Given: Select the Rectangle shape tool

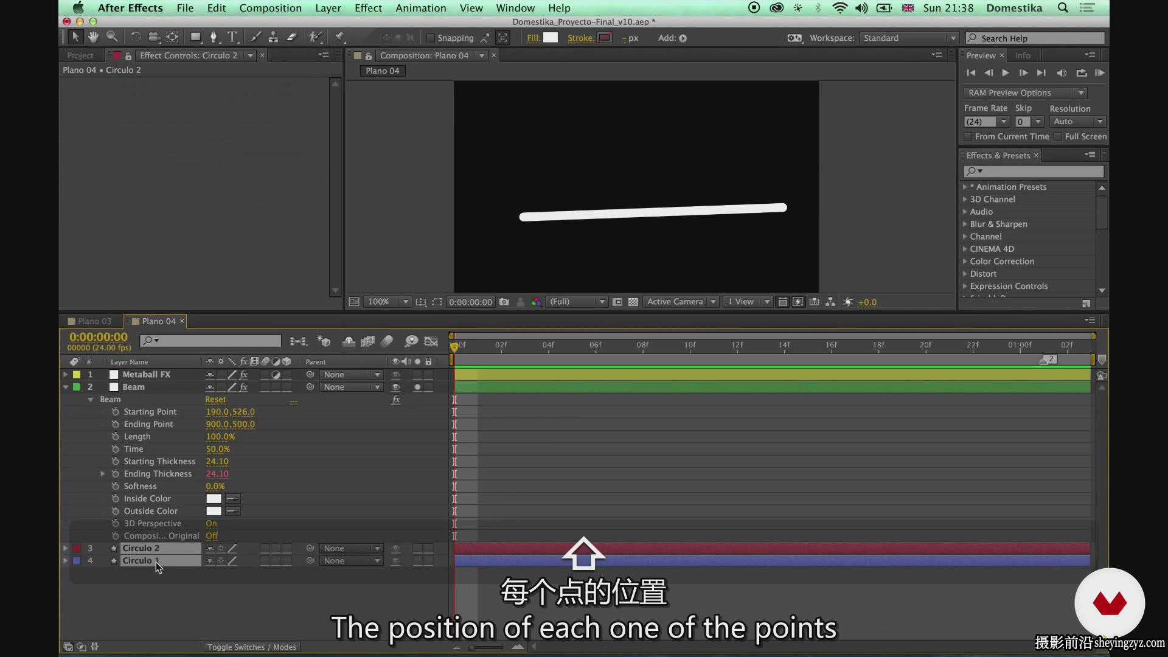Looking at the screenshot, I should (x=195, y=37).
